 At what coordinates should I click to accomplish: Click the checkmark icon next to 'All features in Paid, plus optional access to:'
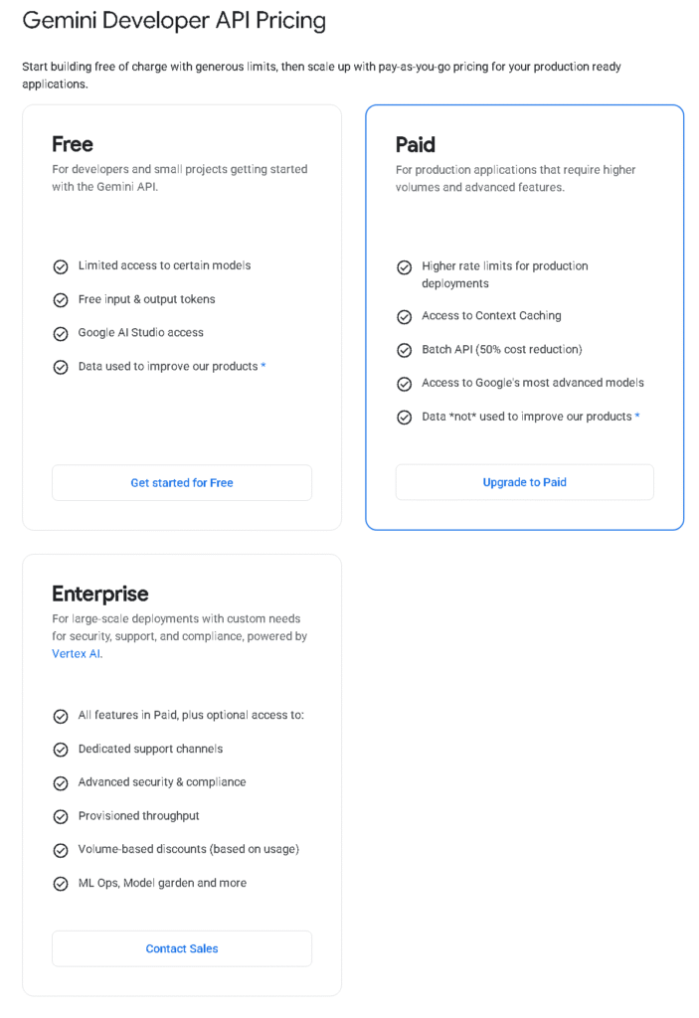(61, 715)
